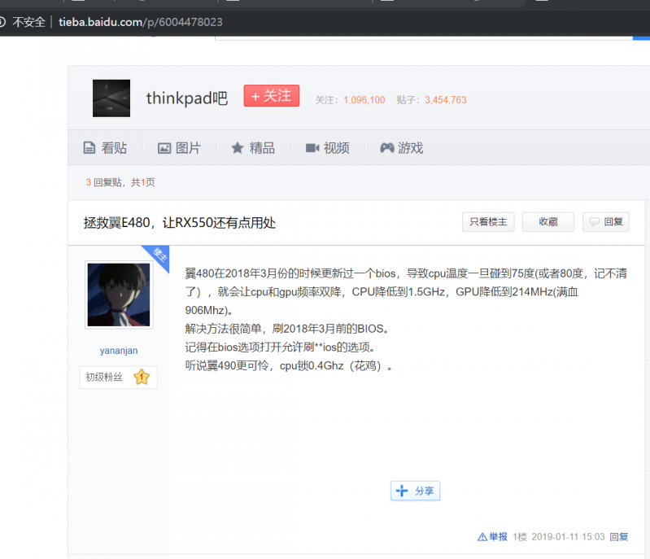This screenshot has width=650, height=559.
Task: Open the yananjan username link
Action: (x=119, y=351)
